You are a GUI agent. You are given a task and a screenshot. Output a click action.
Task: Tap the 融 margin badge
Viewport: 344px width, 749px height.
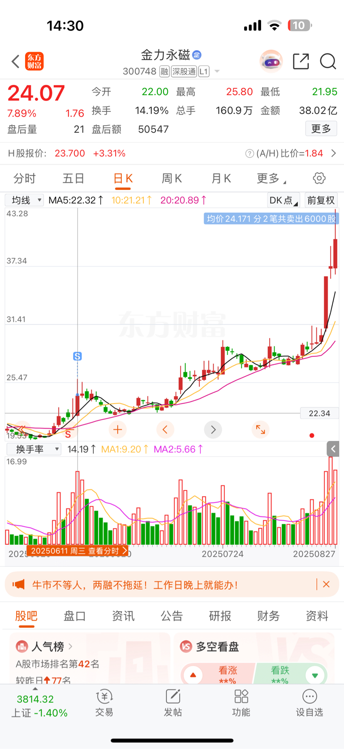pos(164,71)
